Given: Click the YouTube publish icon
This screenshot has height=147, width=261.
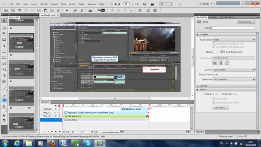Looking at the screenshot, I should [101, 10].
